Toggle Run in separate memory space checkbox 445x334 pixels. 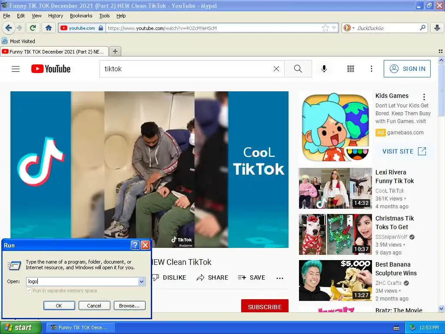pos(29,291)
